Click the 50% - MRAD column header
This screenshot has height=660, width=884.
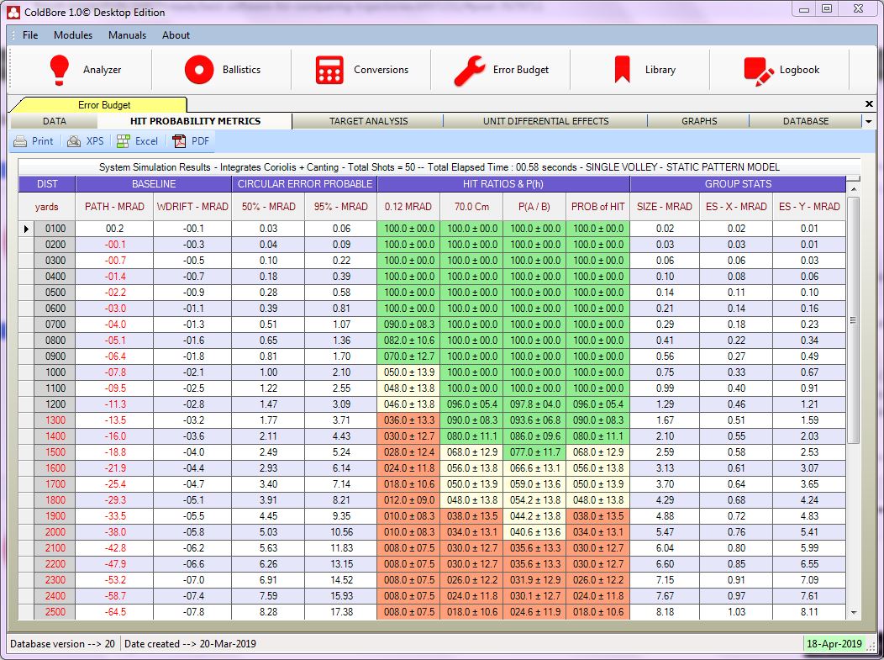tap(268, 207)
